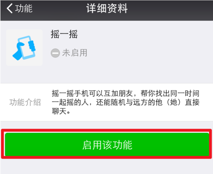213x174 pixels.
Task: Tap the 未启用 status text
Action: (75, 53)
